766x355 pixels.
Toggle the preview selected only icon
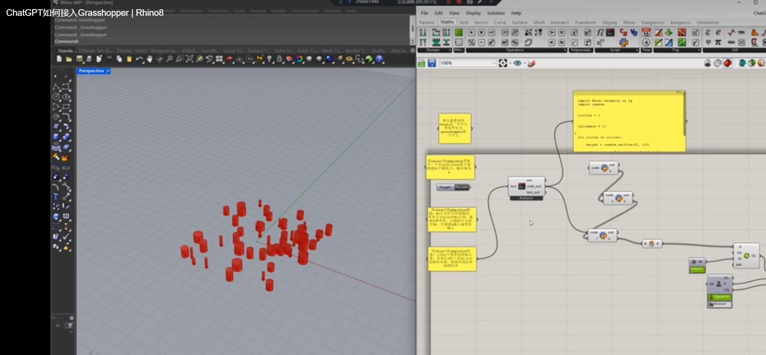[x=742, y=63]
